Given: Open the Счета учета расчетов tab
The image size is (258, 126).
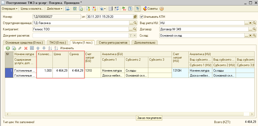Looking at the screenshot, I should [x=113, y=42].
